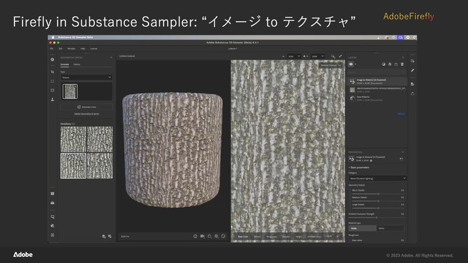Screen dimensions: 468x263
Task: Click the Base Color channel tab
Action: point(243,236)
